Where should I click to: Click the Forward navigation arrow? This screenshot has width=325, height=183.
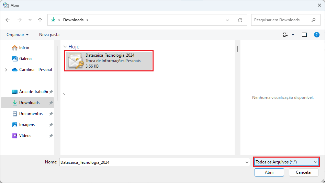[x=20, y=20]
